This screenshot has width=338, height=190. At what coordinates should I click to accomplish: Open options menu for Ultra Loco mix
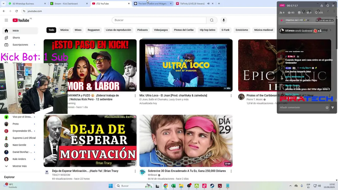pyautogui.click(x=231, y=96)
